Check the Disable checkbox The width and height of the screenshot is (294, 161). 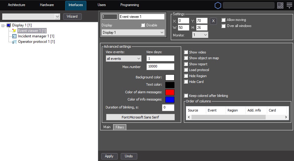[x=143, y=25]
